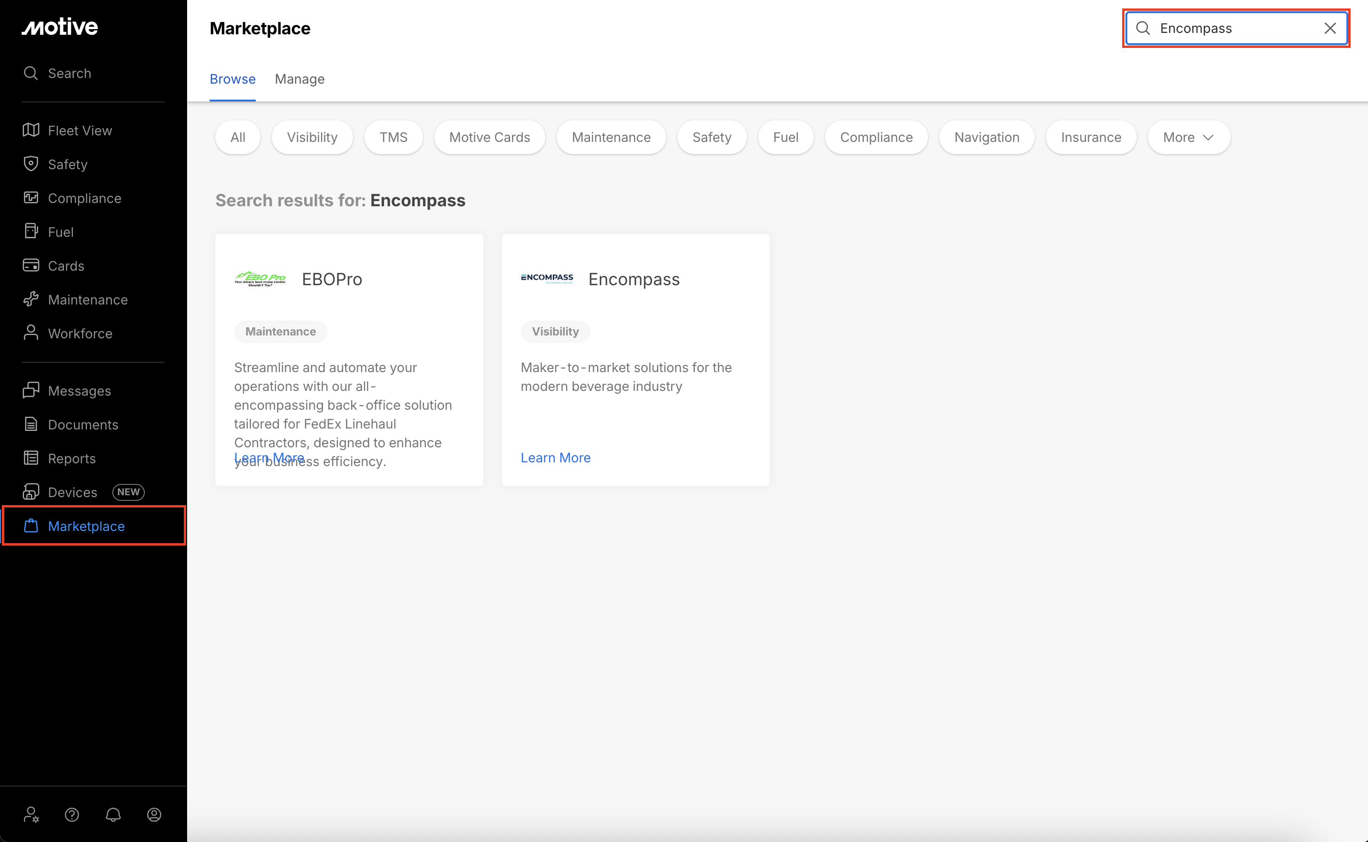The height and width of the screenshot is (842, 1368).
Task: Clear the Encompass search text
Action: 1329,28
